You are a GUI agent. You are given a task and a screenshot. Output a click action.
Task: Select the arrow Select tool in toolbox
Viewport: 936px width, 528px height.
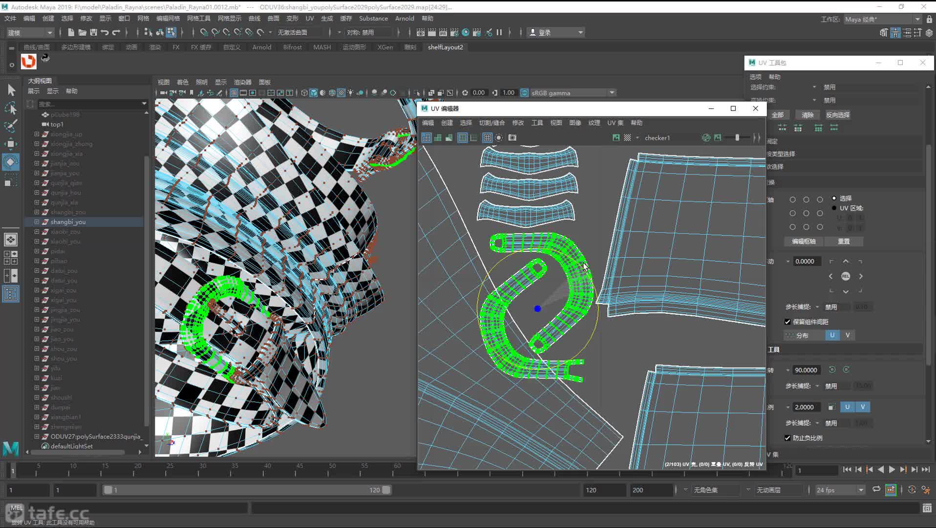tap(11, 90)
